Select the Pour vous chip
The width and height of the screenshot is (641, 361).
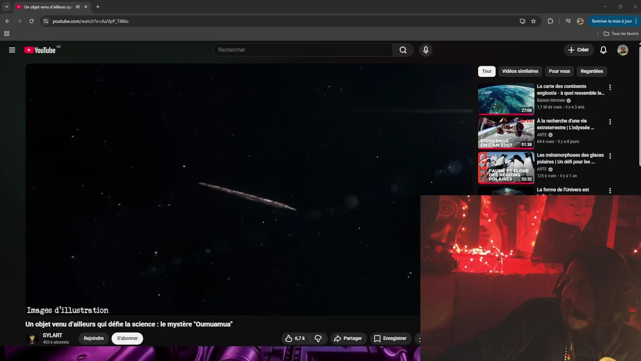point(559,71)
